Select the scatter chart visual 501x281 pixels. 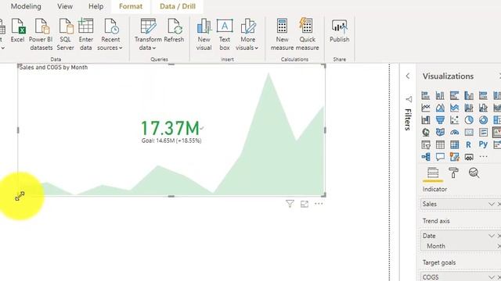point(454,119)
